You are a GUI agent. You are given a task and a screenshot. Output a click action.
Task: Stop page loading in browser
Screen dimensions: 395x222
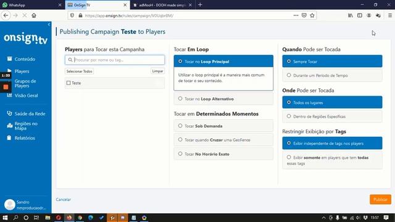point(25,15)
